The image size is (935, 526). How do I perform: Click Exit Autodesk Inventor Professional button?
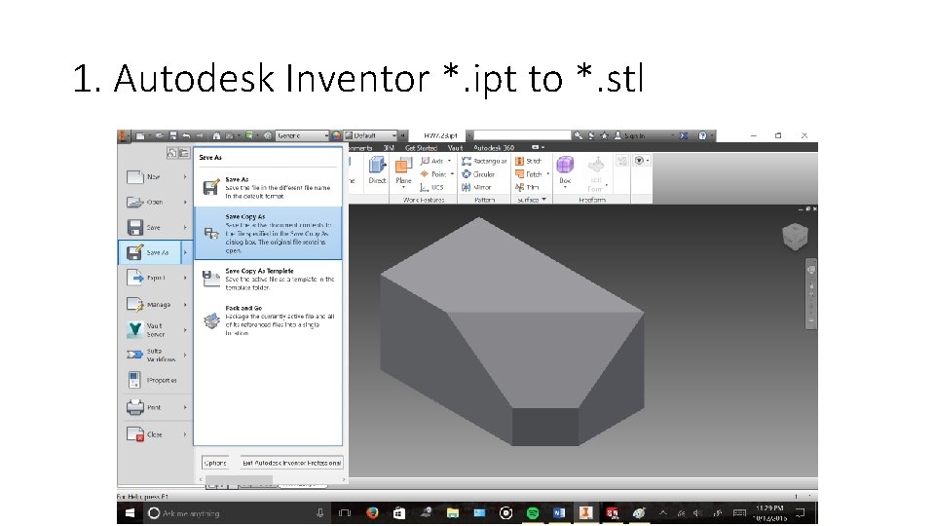[x=291, y=463]
